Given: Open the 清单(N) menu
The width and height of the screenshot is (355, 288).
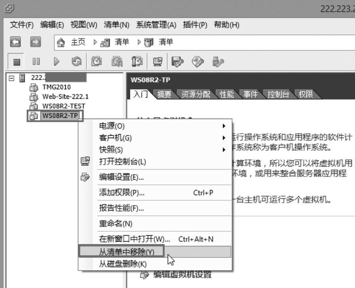Looking at the screenshot, I should coord(116,25).
